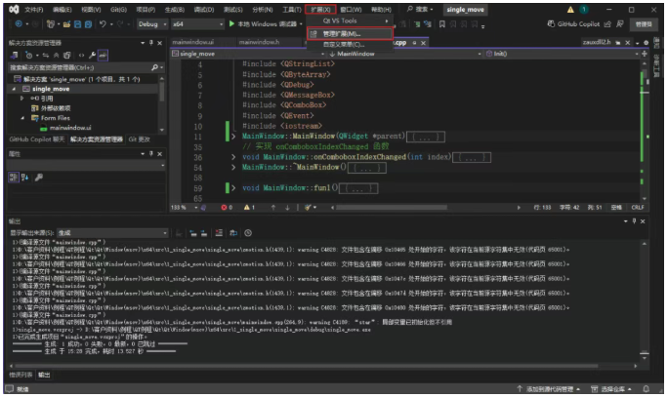The image size is (668, 398).
Task: Open the output source dropdown
Action: (112, 233)
